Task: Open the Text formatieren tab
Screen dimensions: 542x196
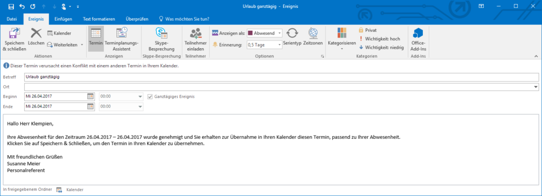Action: (x=99, y=19)
